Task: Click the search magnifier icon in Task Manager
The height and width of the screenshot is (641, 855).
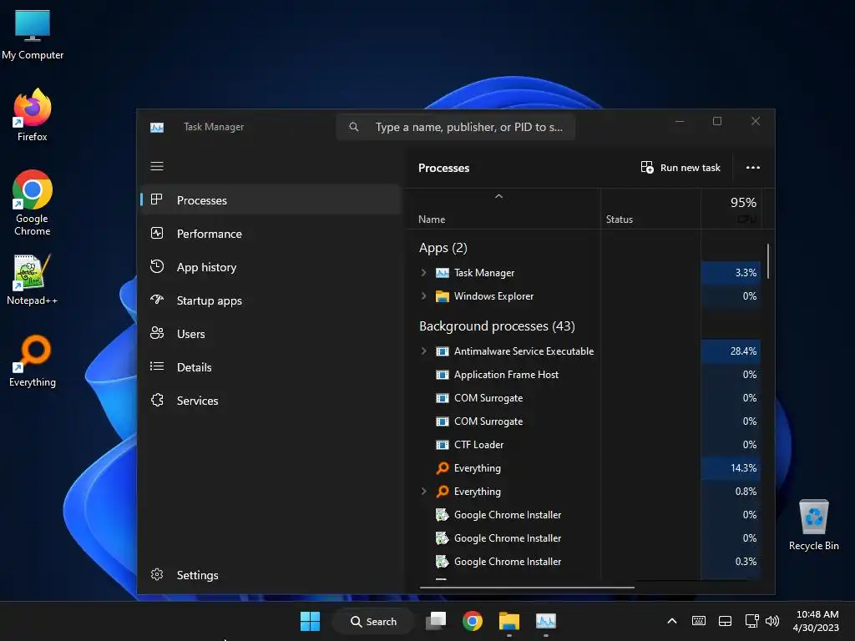Action: [354, 127]
